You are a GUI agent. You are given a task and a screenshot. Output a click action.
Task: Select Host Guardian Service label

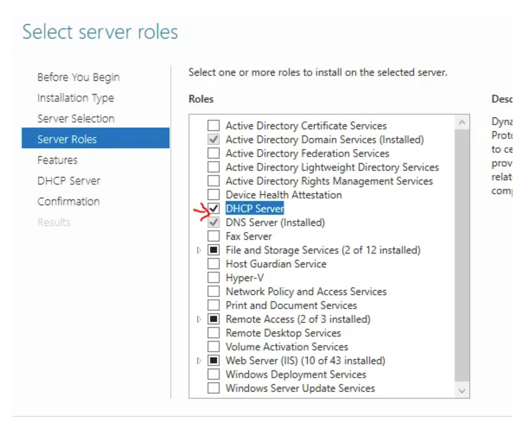(x=276, y=264)
